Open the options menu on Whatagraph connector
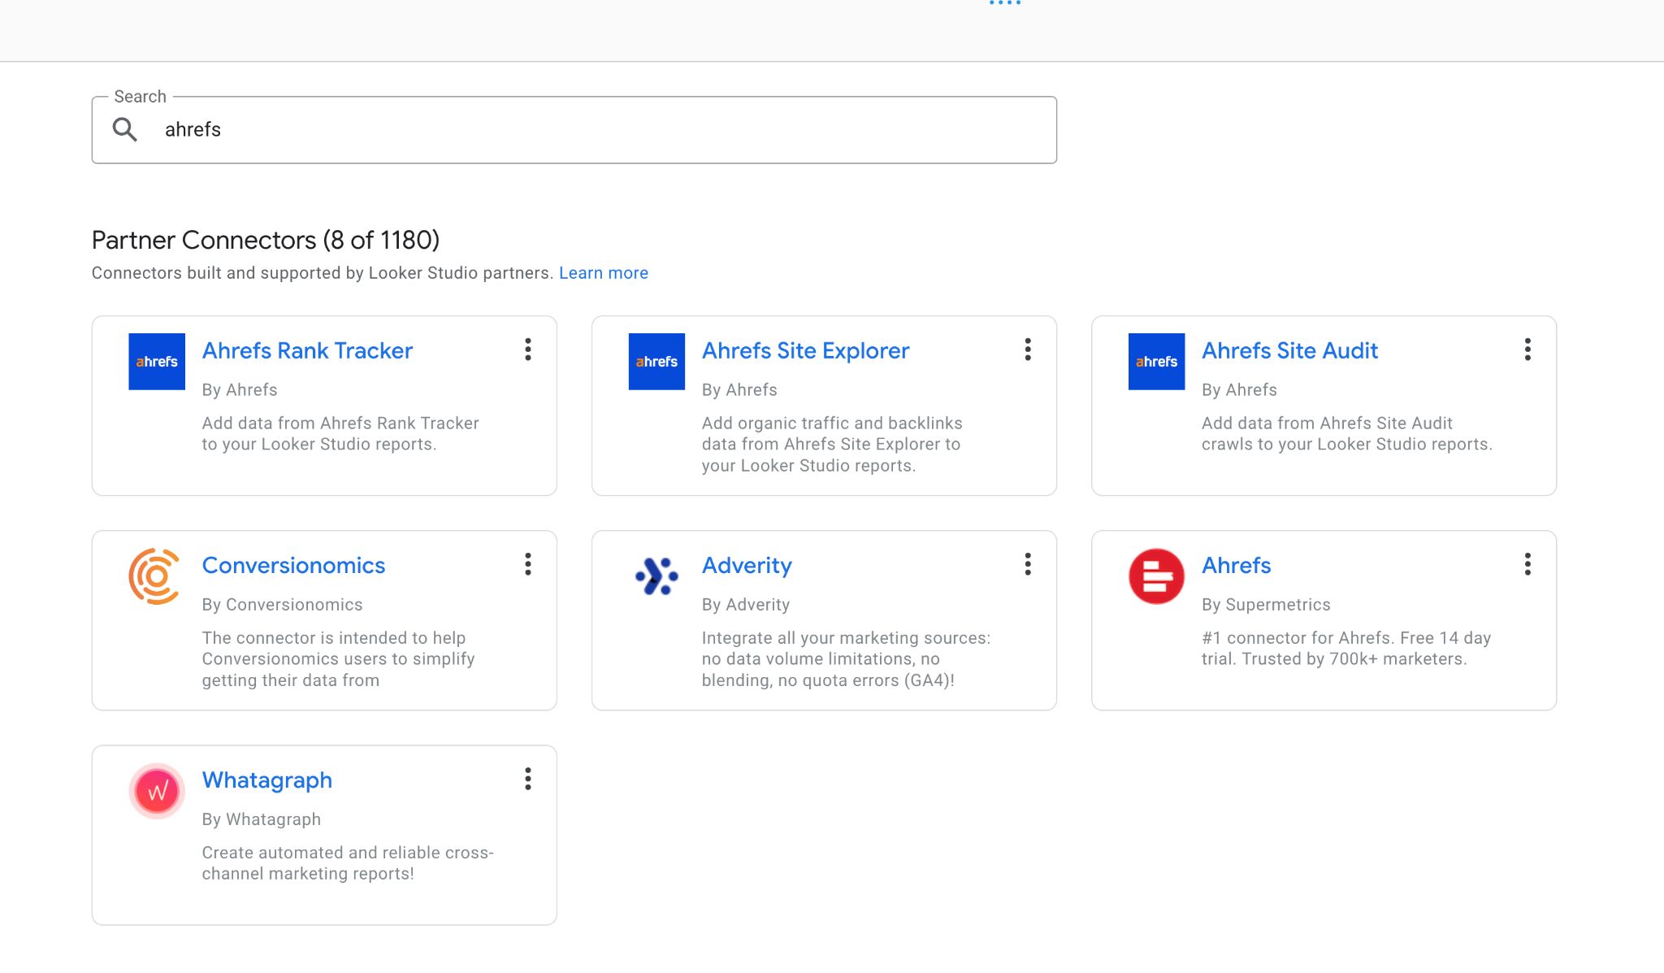Screen dimensions: 1664x973 [x=528, y=780]
